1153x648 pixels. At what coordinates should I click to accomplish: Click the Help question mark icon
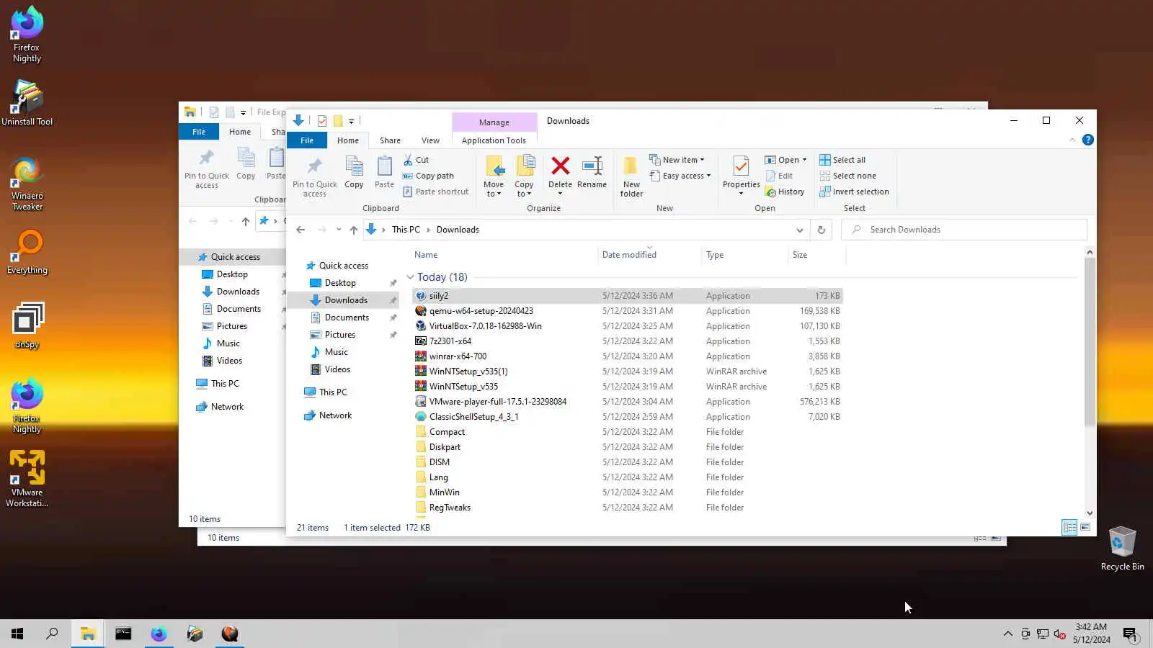[x=1088, y=140]
